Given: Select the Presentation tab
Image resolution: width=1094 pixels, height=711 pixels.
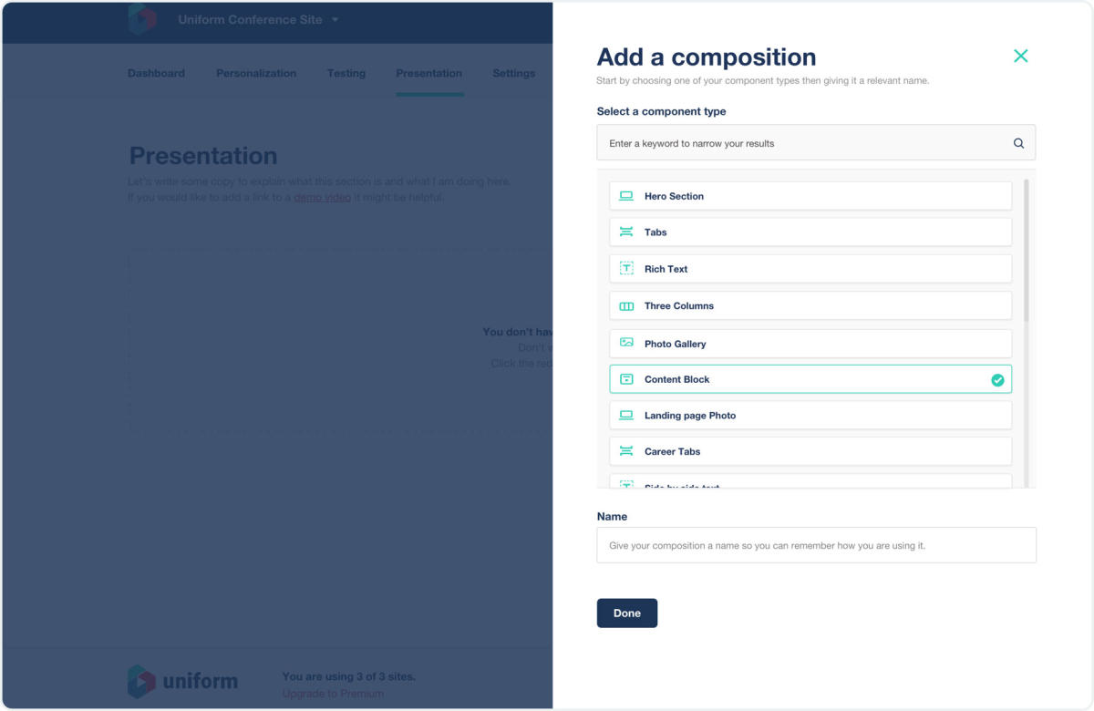Looking at the screenshot, I should pyautogui.click(x=429, y=73).
